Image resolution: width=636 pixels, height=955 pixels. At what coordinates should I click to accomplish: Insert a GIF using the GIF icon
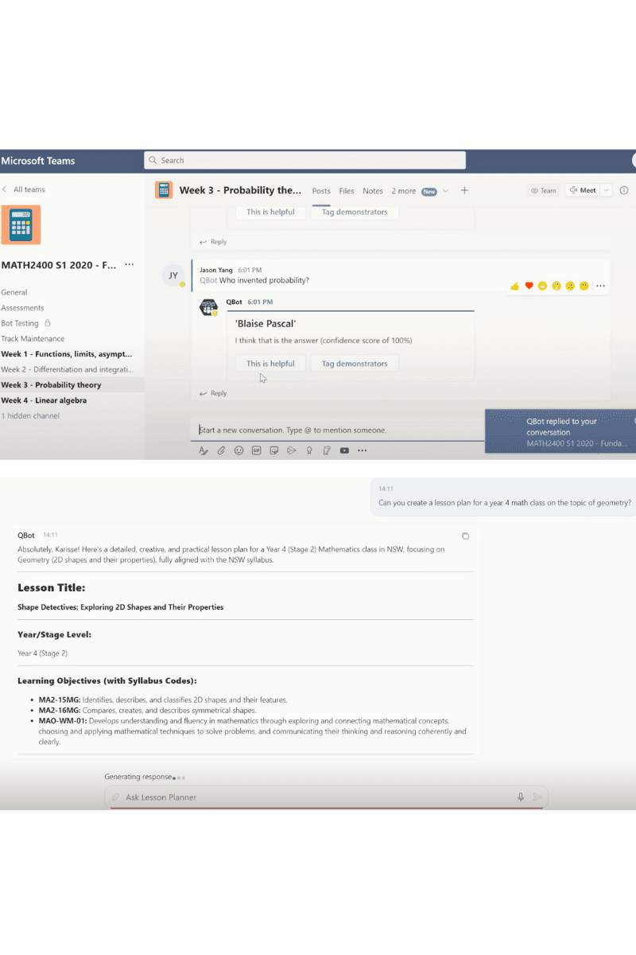tap(256, 450)
